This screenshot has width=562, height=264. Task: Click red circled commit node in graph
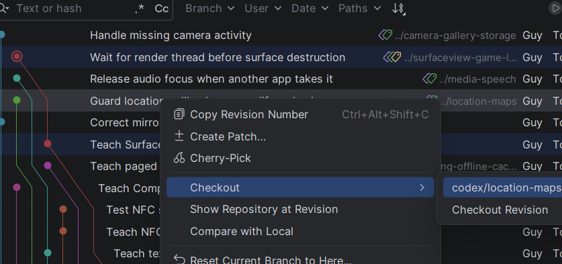pyautogui.click(x=17, y=56)
